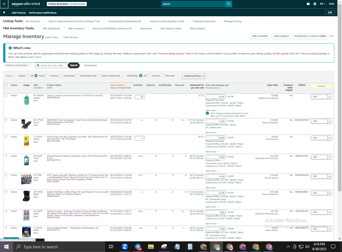
Task: Click the bookmark flag icon
Action: click(4, 13)
